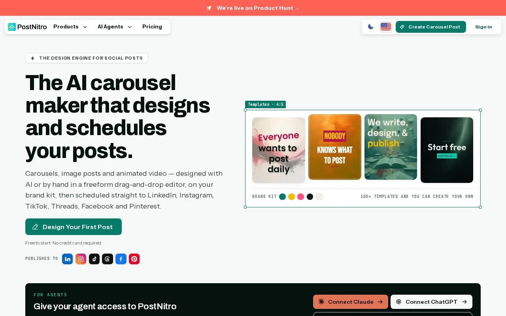Click the lightning bolt icon in the badge
Screen dimensions: 506x316
pyautogui.click(x=33, y=58)
